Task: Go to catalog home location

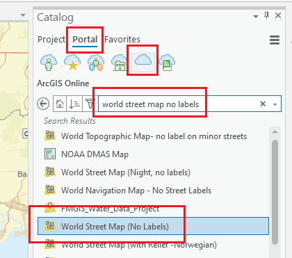Action: pyautogui.click(x=60, y=104)
